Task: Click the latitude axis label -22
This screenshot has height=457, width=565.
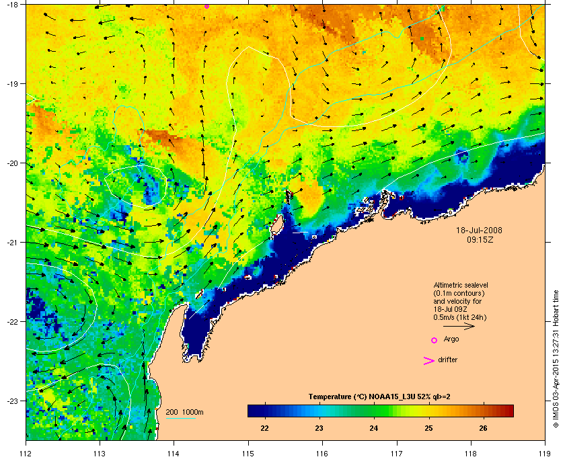Action: [x=12, y=322]
